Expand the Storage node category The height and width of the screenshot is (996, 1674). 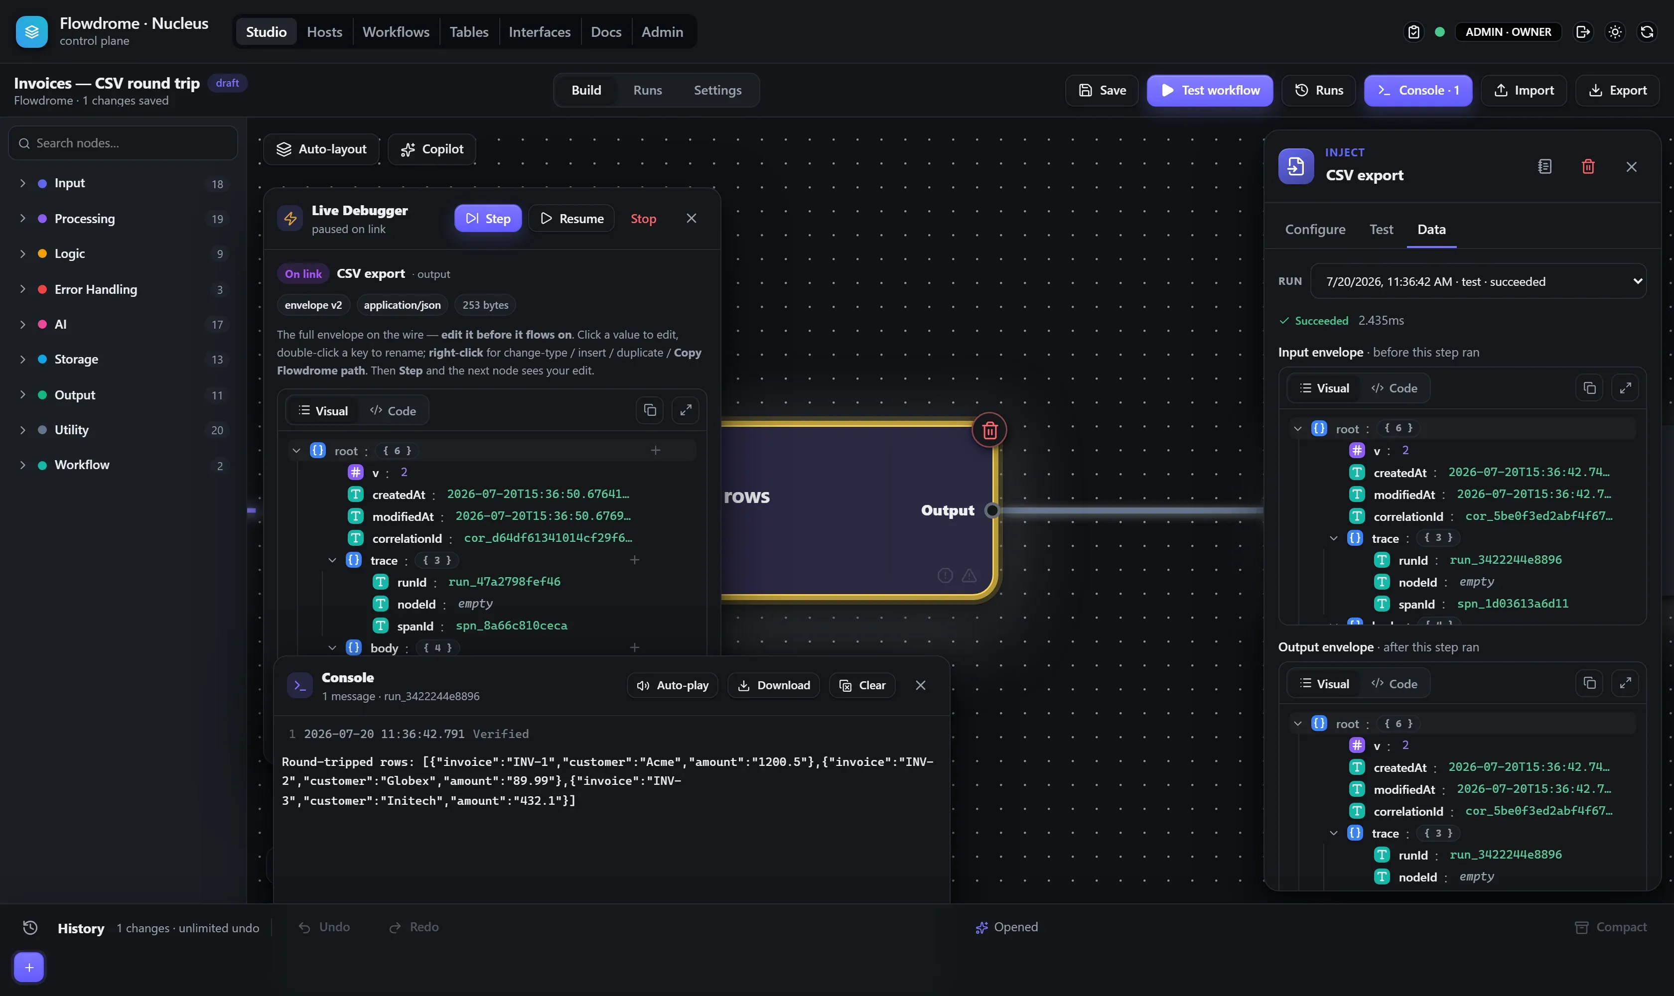click(x=123, y=359)
